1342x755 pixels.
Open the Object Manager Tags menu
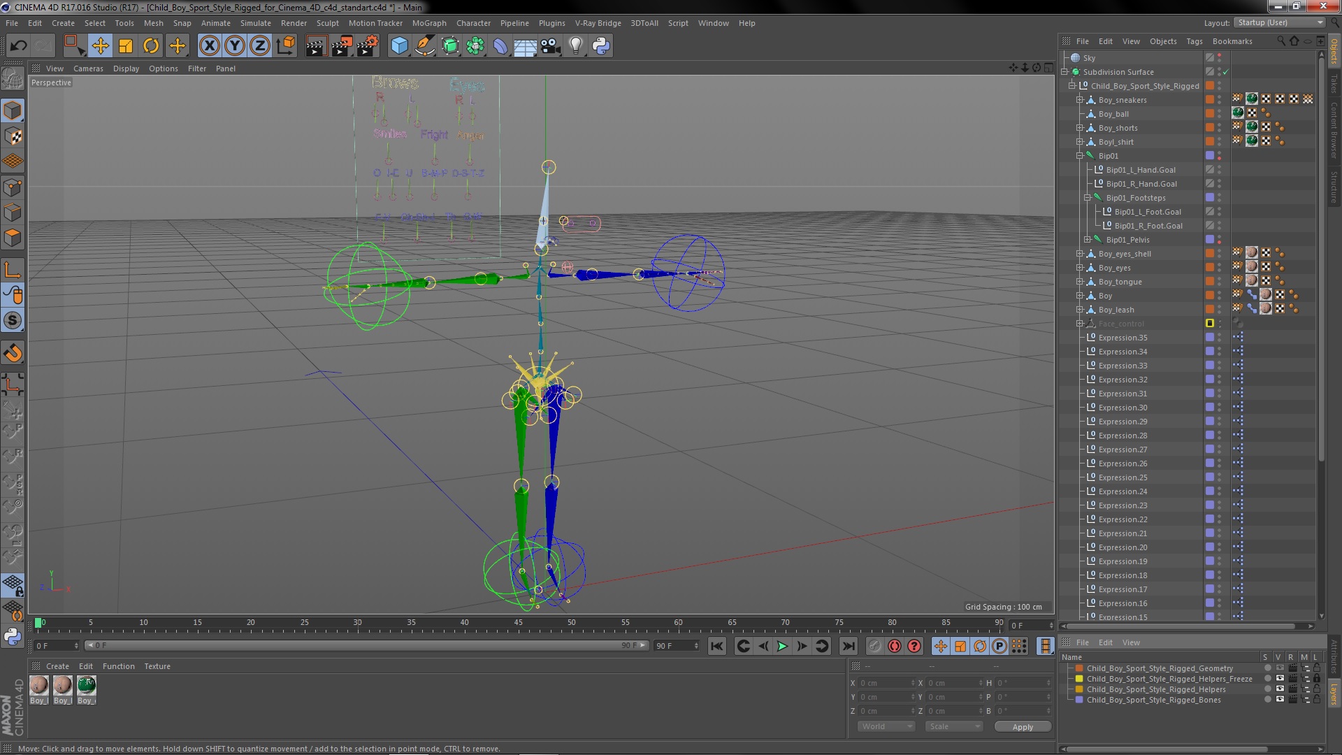(x=1195, y=41)
